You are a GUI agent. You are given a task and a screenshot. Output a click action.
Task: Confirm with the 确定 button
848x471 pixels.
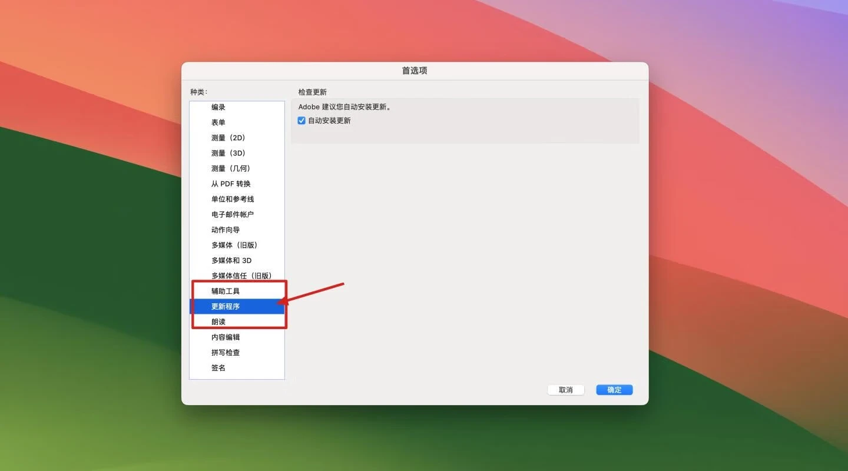(614, 390)
